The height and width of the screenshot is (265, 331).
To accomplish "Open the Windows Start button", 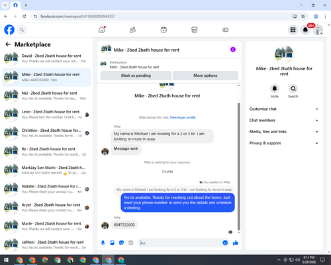I will click(x=6, y=260).
